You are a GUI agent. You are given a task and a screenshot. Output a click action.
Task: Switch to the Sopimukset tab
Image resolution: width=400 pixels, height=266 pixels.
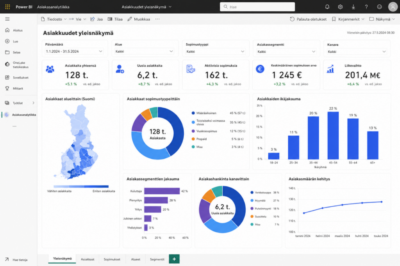pyautogui.click(x=112, y=259)
